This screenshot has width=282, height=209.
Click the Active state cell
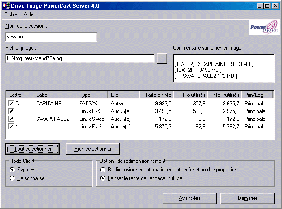118,104
